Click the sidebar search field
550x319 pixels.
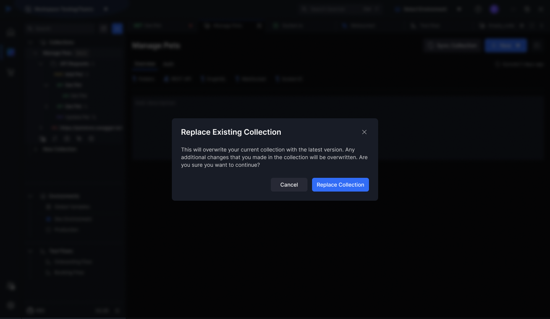pos(59,29)
